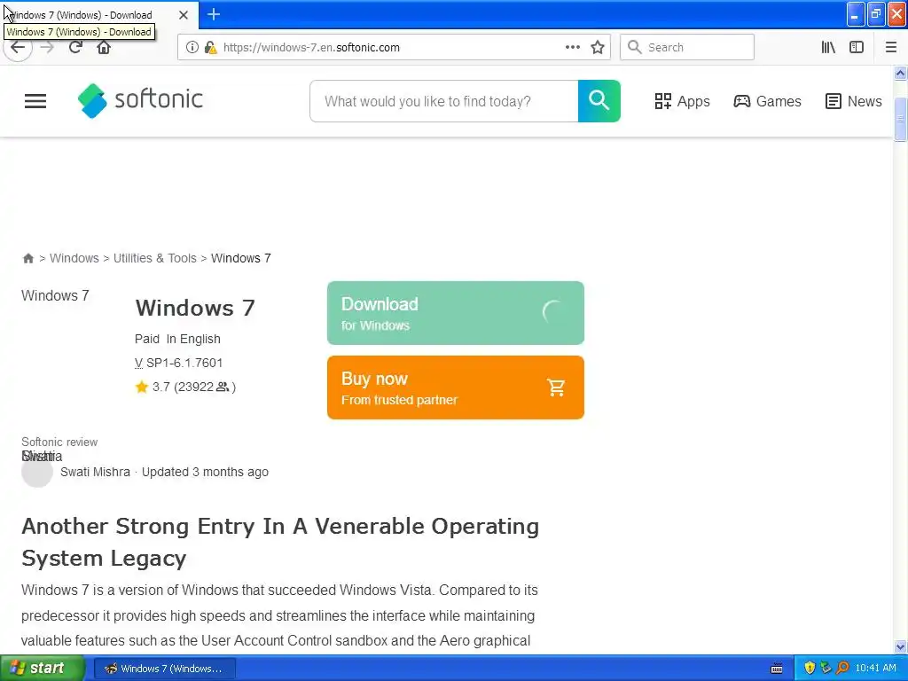Click the Windows 7 breadcrumb item
Viewport: 908px width, 681px height.
tap(241, 258)
